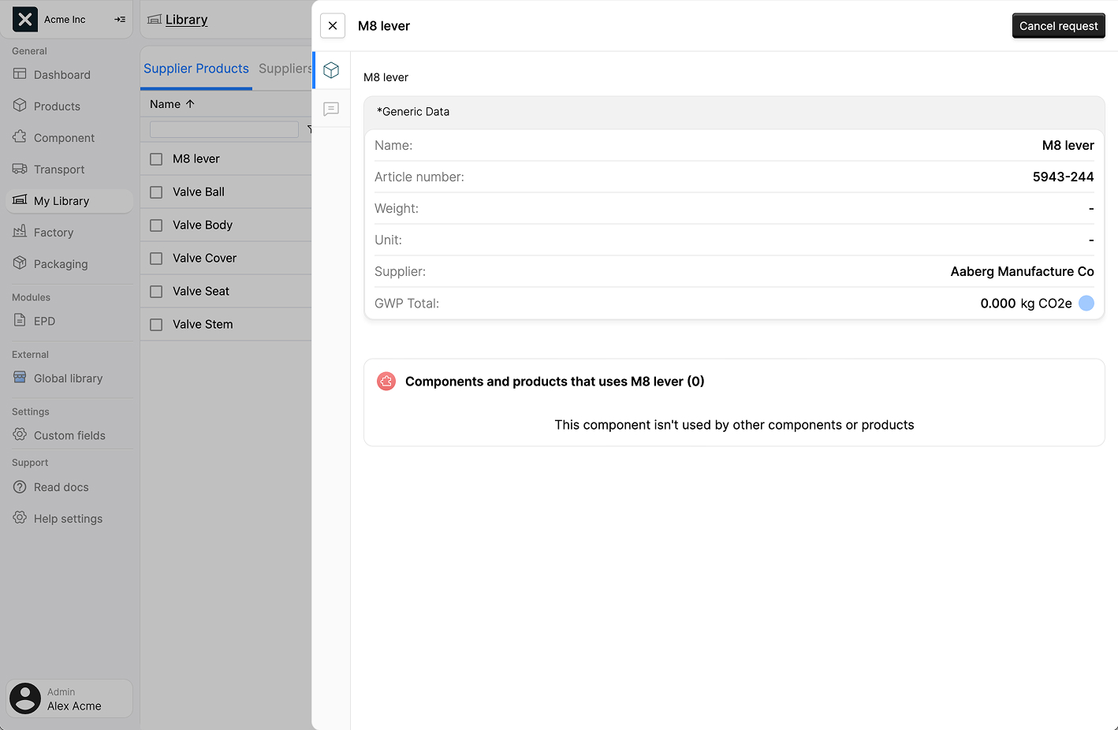Viewport: 1118px width, 730px height.
Task: Tick the checkbox for Valve Stem
Action: pos(155,324)
